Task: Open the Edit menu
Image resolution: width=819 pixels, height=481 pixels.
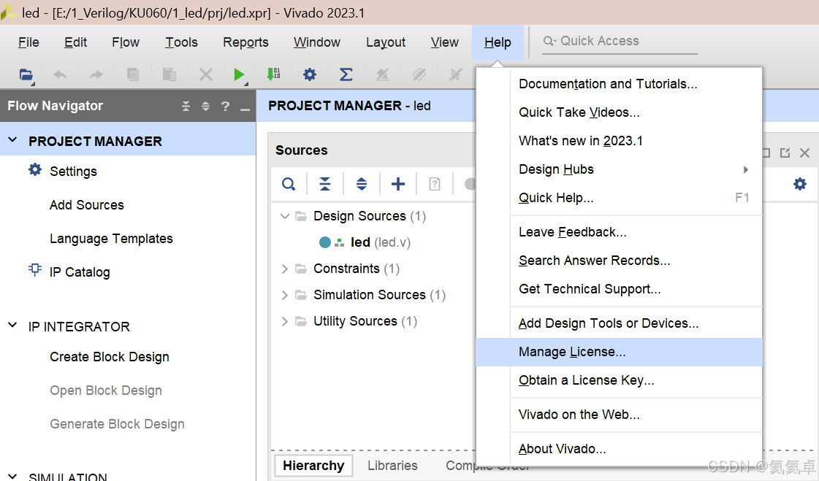Action: point(75,42)
